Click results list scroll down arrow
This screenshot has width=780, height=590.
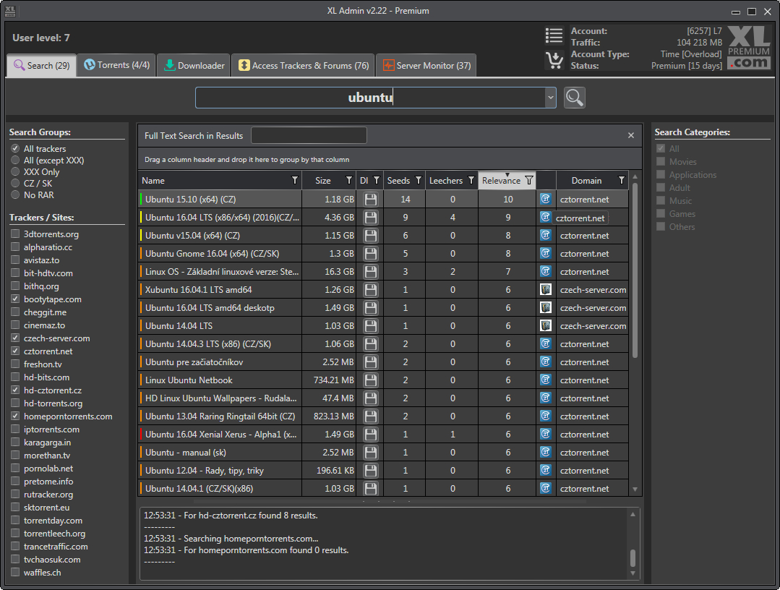coord(635,489)
